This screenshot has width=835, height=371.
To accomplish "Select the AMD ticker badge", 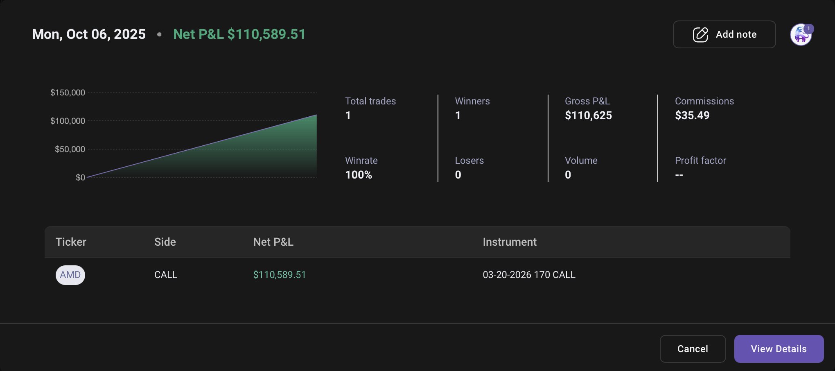I will coord(70,275).
